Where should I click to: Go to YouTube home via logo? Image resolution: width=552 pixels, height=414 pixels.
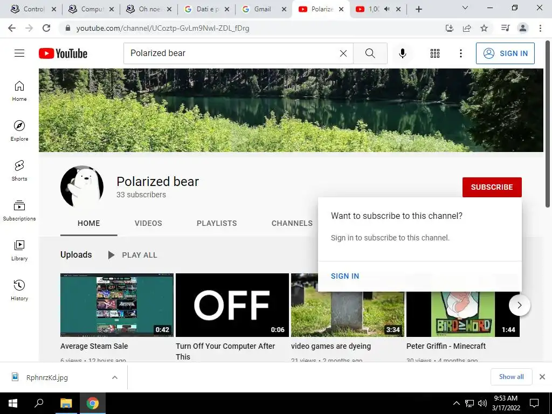coord(63,53)
